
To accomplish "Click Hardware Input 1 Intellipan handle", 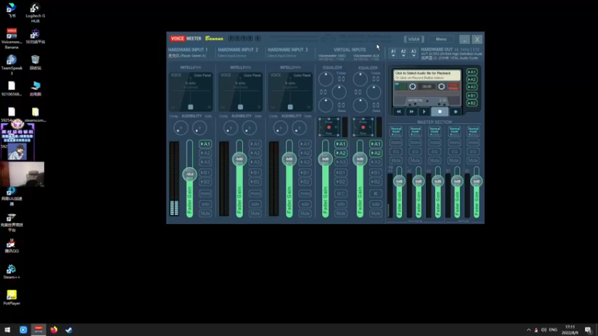I will click(191, 107).
